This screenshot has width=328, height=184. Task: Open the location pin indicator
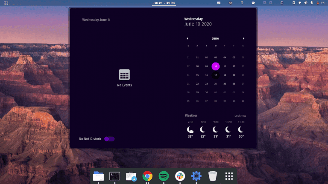click(x=242, y=3)
